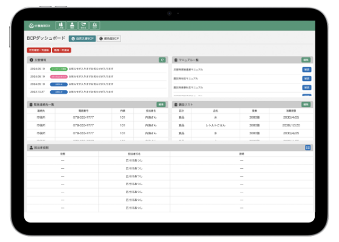339x242 pixels.
Task: Open the staff person icon in header
Action: (x=72, y=25)
